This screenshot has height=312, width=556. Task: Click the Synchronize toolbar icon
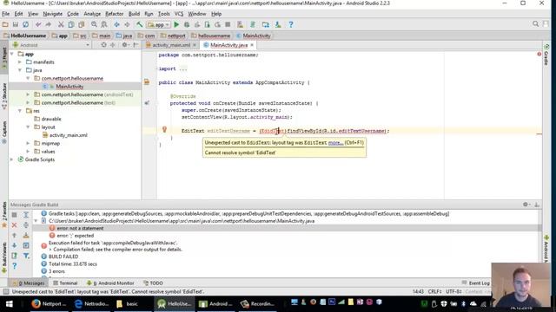coord(25,24)
